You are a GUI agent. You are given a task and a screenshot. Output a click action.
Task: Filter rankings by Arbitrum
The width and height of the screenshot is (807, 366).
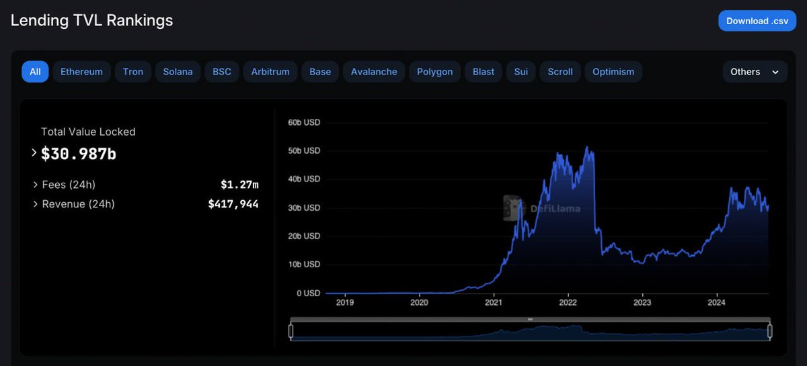click(270, 72)
